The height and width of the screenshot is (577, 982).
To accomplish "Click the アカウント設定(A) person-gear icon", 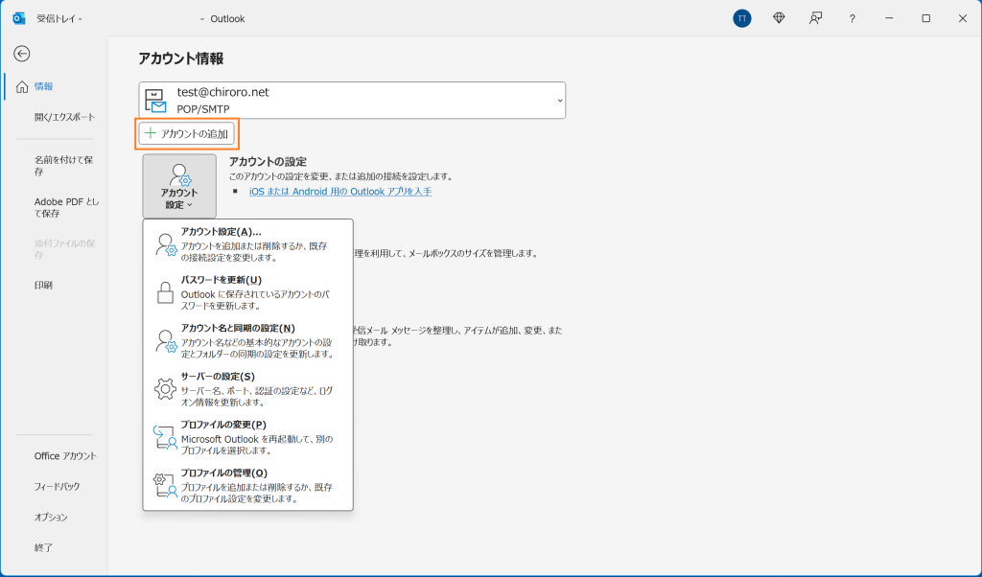I will point(166,244).
